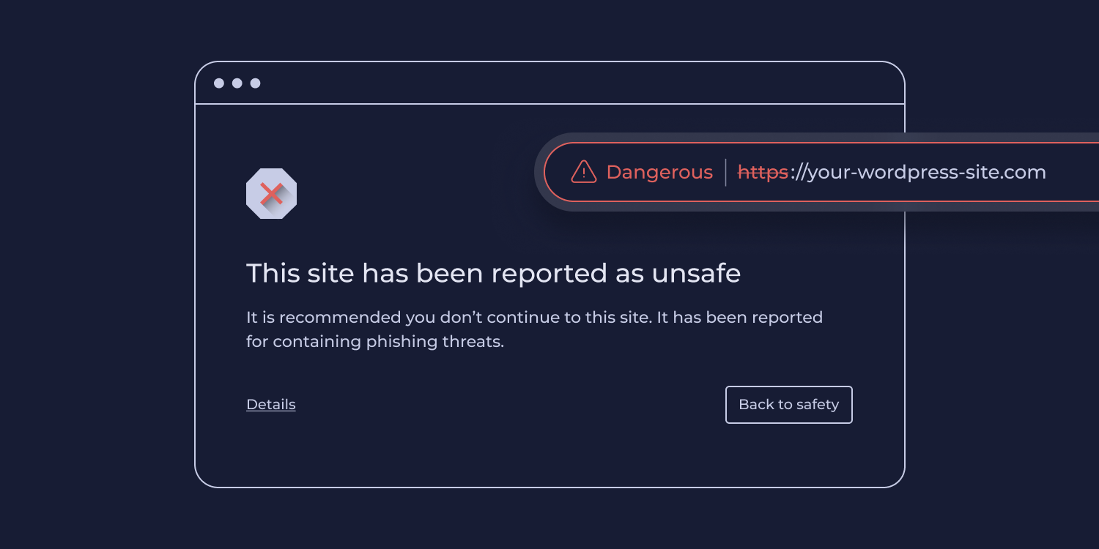Click the warning triangle in address bar
The width and height of the screenshot is (1099, 549).
584,172
